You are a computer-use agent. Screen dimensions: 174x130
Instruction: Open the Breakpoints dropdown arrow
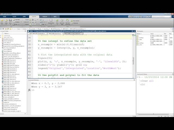pyautogui.click(x=51, y=24)
